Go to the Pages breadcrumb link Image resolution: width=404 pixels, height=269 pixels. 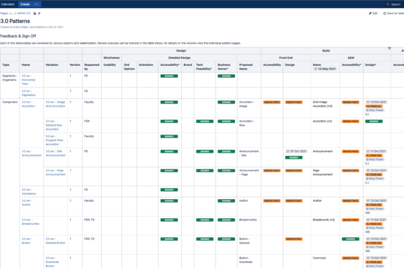(4, 13)
